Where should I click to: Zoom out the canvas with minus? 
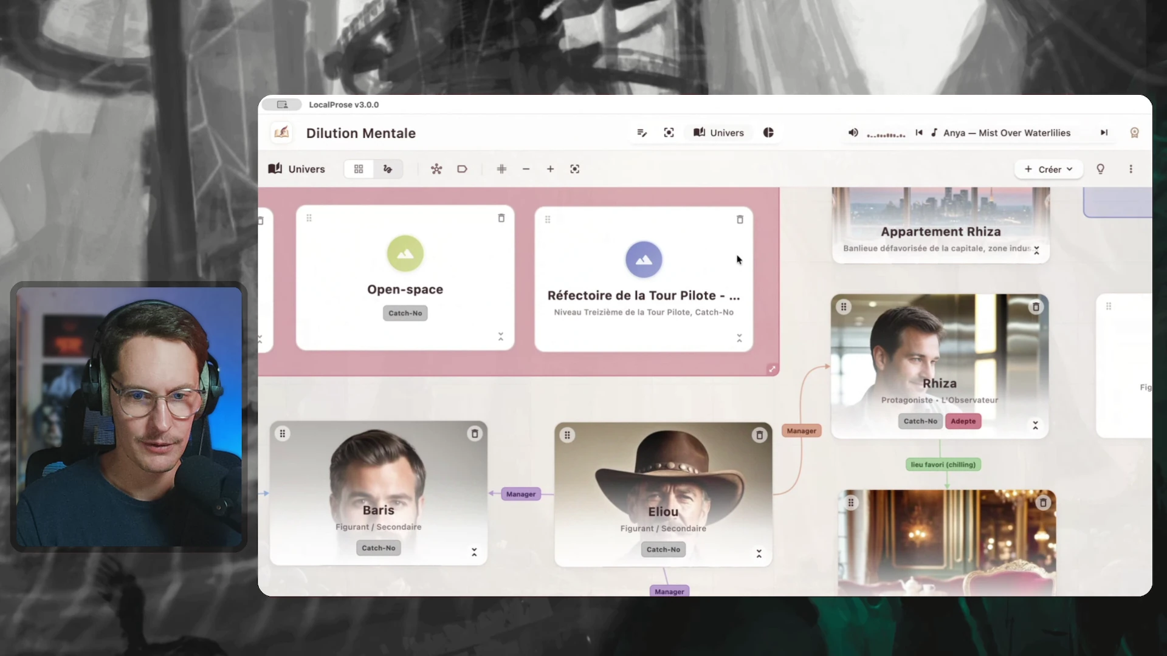(526, 169)
